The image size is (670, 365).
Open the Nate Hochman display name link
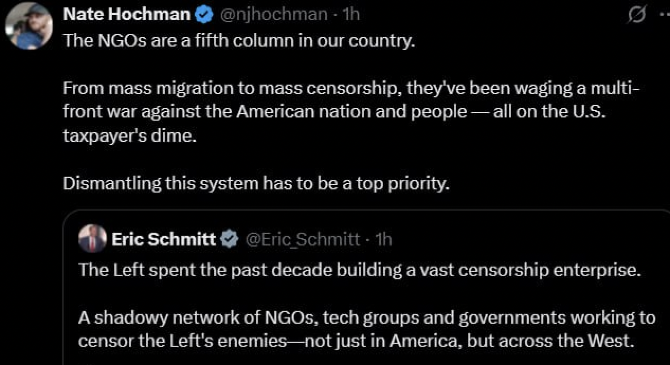tap(126, 15)
